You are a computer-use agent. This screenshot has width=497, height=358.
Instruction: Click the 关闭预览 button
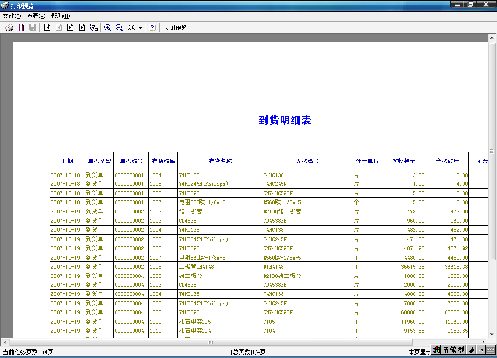(175, 28)
